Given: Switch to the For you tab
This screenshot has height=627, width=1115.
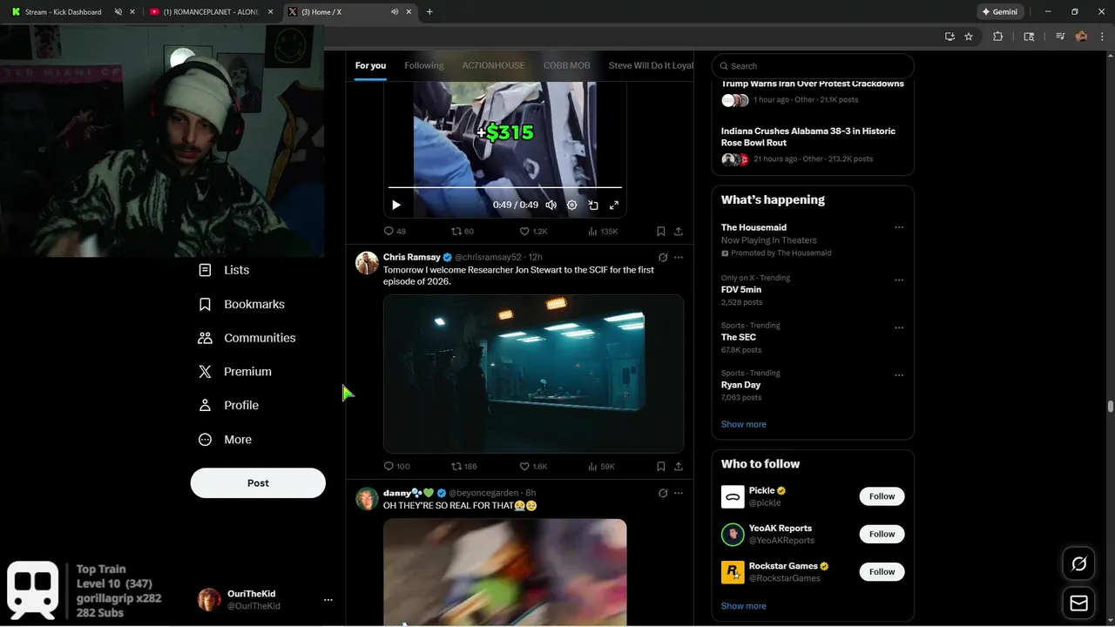Looking at the screenshot, I should [x=370, y=65].
